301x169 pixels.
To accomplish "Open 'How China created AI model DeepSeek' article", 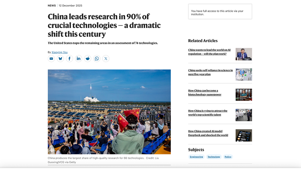I will pyautogui.click(x=208, y=133).
